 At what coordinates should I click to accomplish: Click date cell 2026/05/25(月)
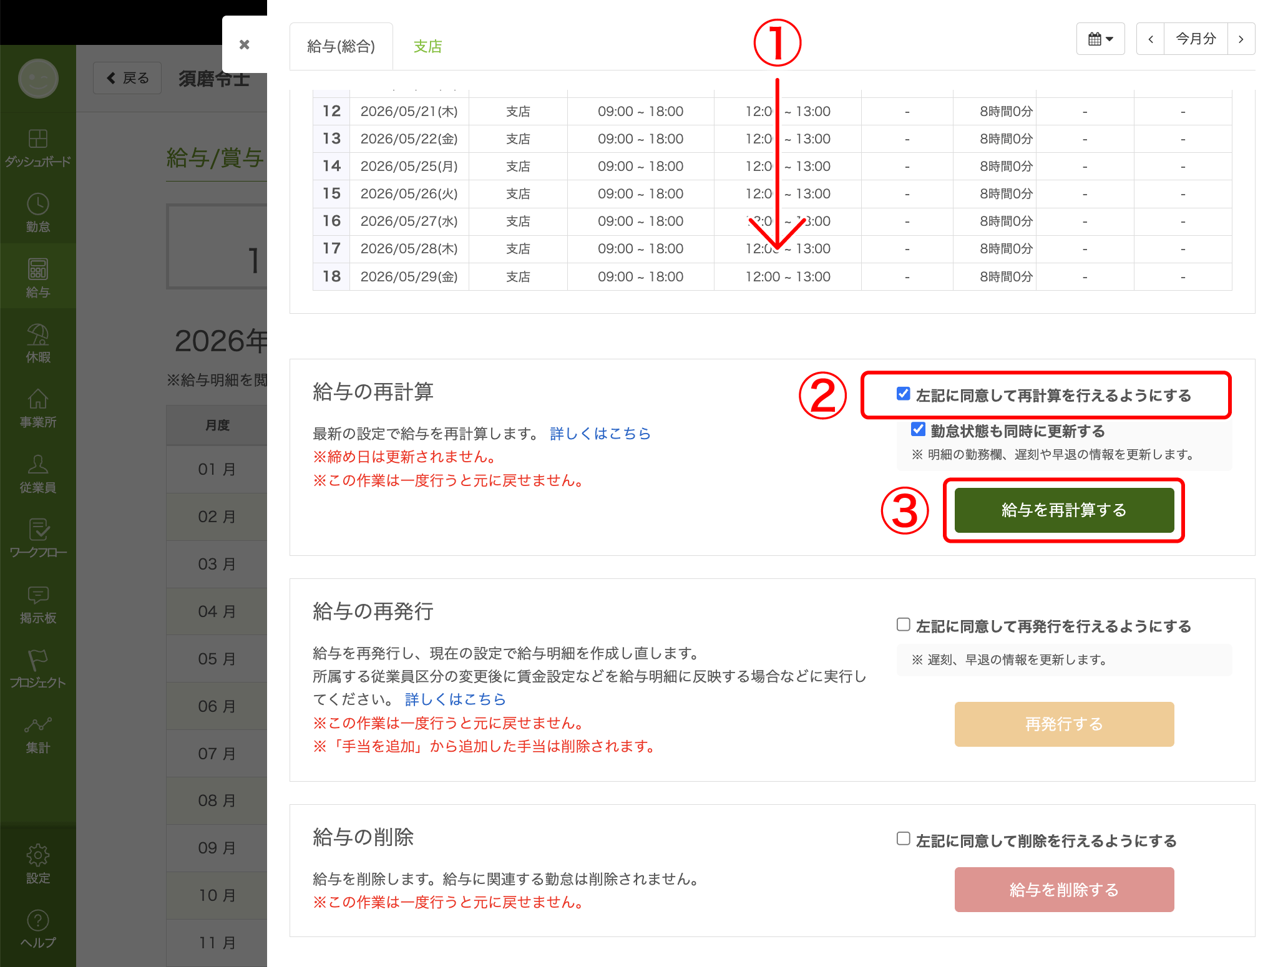pyautogui.click(x=409, y=167)
